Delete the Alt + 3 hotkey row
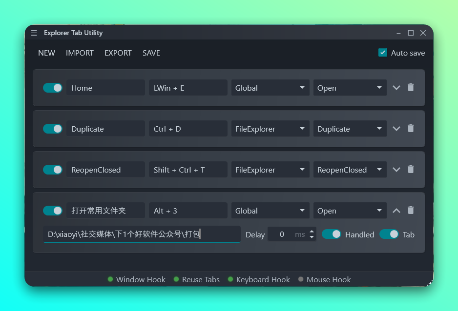 [411, 211]
